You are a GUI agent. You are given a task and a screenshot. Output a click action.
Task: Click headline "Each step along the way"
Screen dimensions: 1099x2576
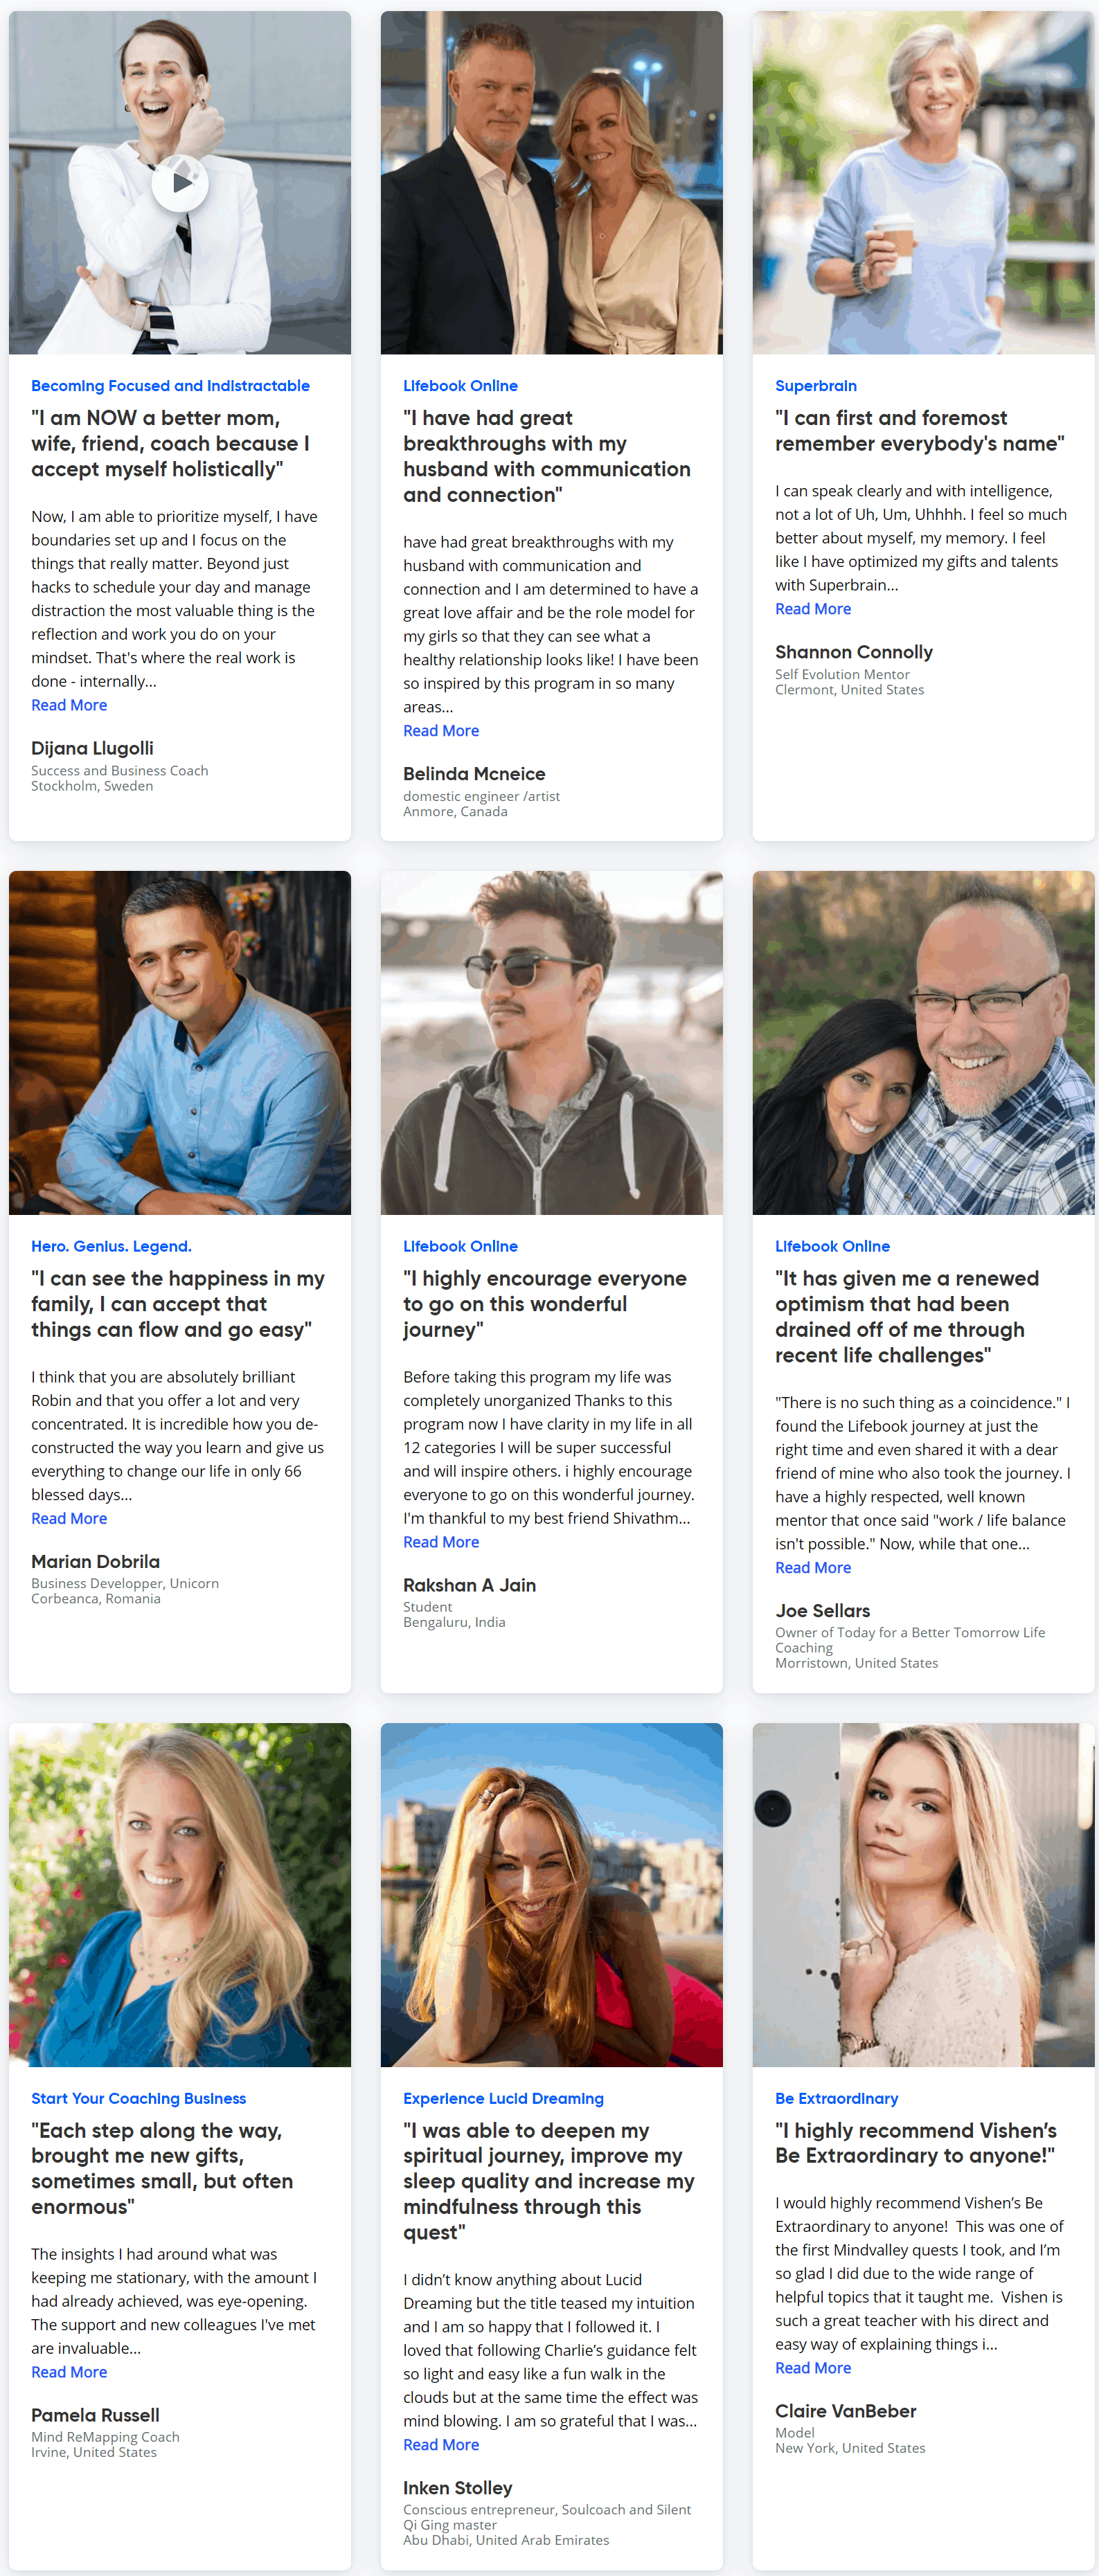[x=162, y=2169]
